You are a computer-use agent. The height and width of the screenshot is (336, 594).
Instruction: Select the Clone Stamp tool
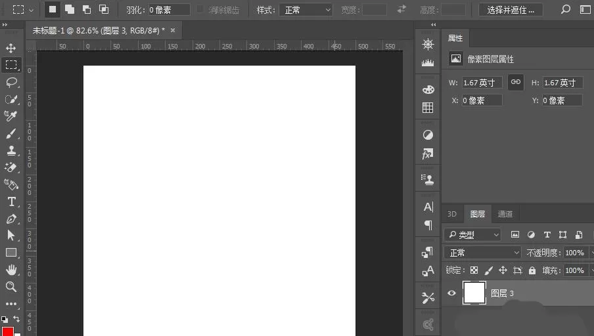pyautogui.click(x=11, y=150)
